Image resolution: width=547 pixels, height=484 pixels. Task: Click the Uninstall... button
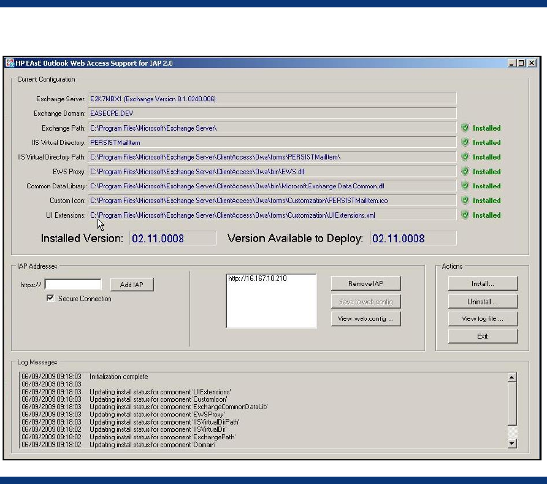(x=483, y=301)
